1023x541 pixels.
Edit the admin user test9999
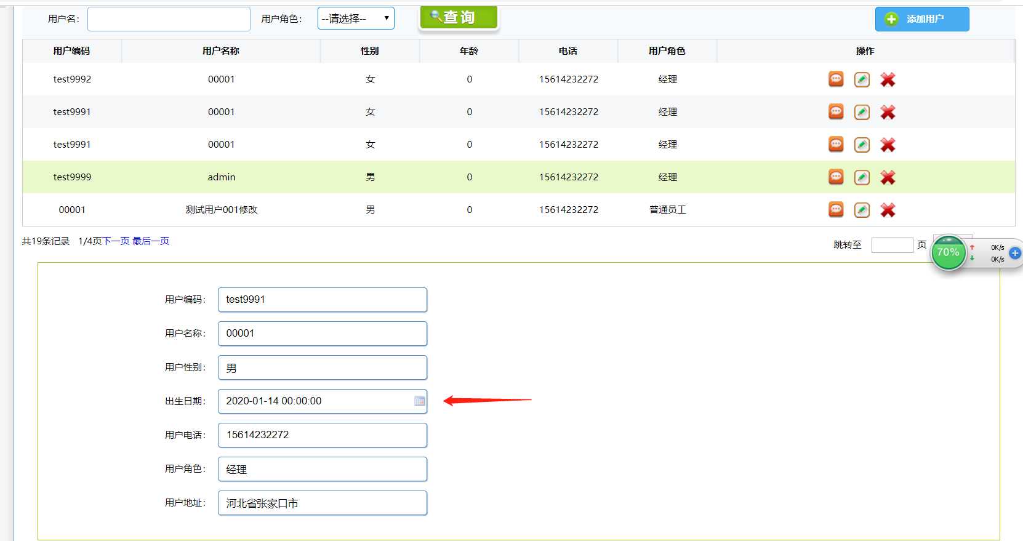coord(862,177)
